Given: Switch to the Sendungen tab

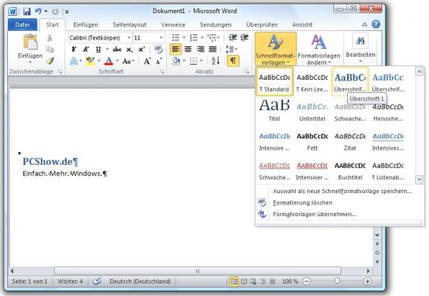Looking at the screenshot, I should point(216,24).
